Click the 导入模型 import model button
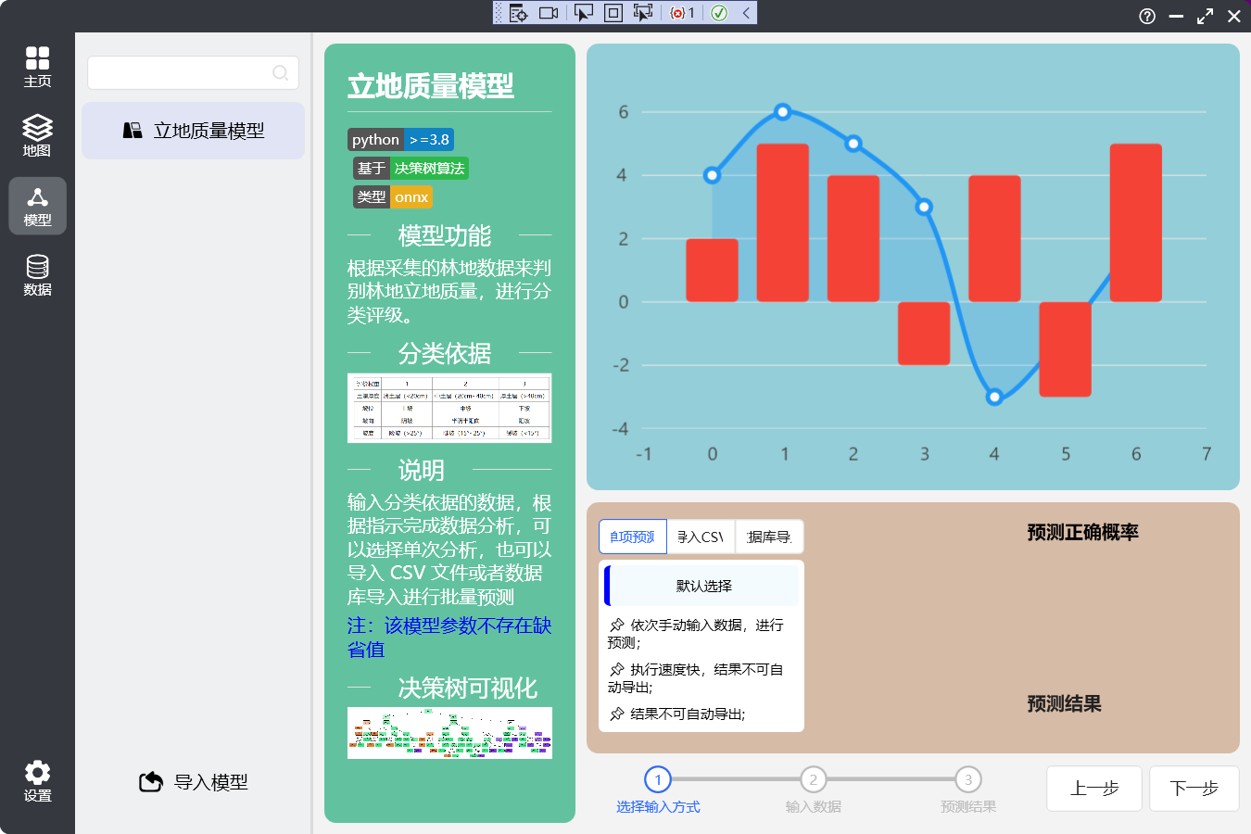The image size is (1251, 834). pos(194,782)
